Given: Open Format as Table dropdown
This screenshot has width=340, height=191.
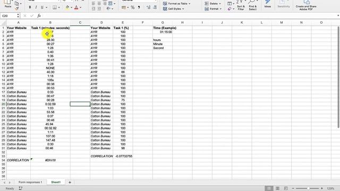Looking at the screenshot, I should (x=176, y=4).
